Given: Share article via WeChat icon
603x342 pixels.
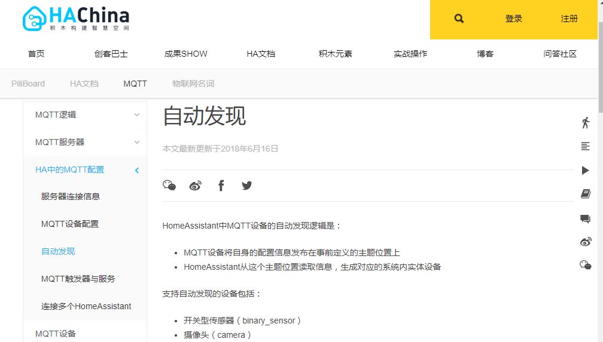Looking at the screenshot, I should click(x=169, y=186).
